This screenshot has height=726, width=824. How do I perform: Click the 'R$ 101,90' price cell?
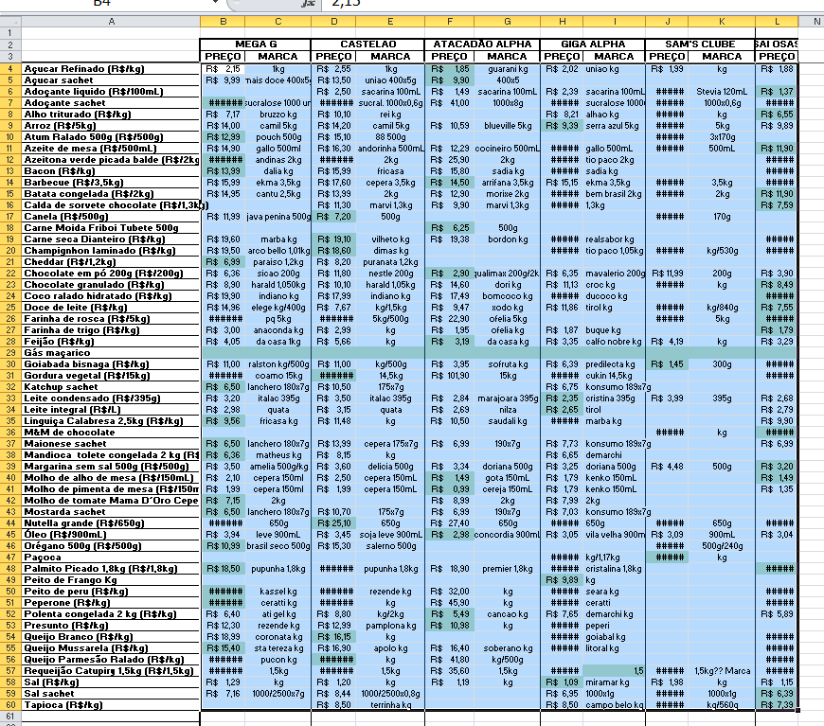(449, 376)
